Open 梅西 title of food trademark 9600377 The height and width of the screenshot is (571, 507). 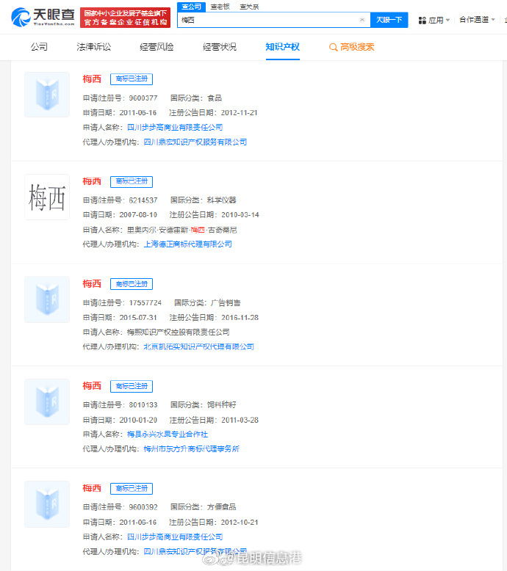pos(92,79)
